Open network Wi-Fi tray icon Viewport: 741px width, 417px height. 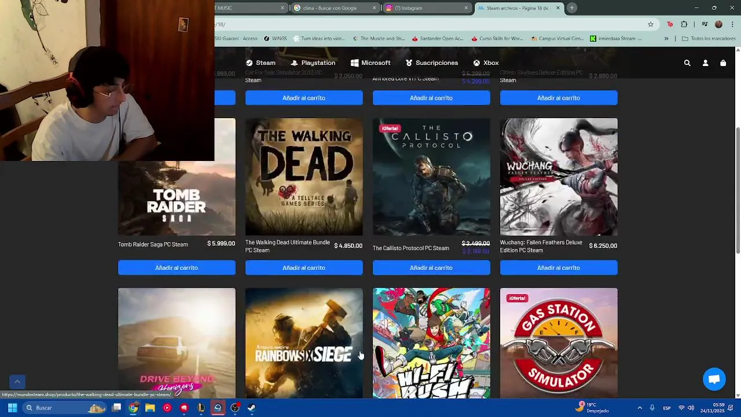click(x=681, y=408)
